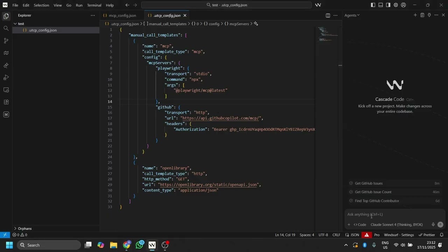Start a new Cascade conversation
The height and width of the screenshot is (252, 448).
tap(415, 15)
